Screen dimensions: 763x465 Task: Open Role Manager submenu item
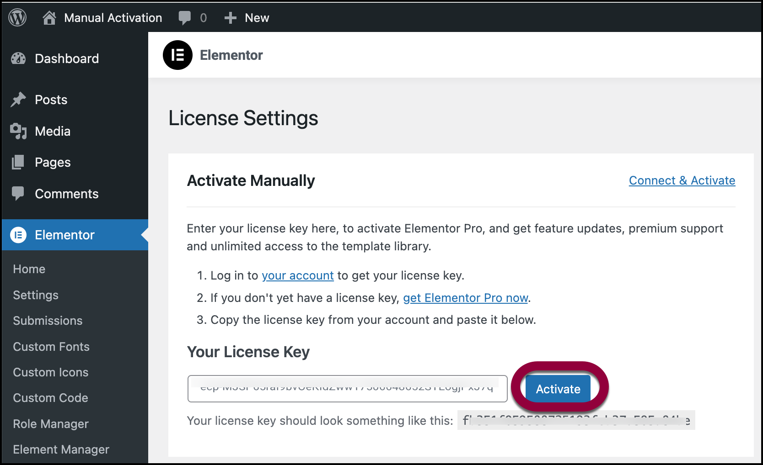[51, 424]
